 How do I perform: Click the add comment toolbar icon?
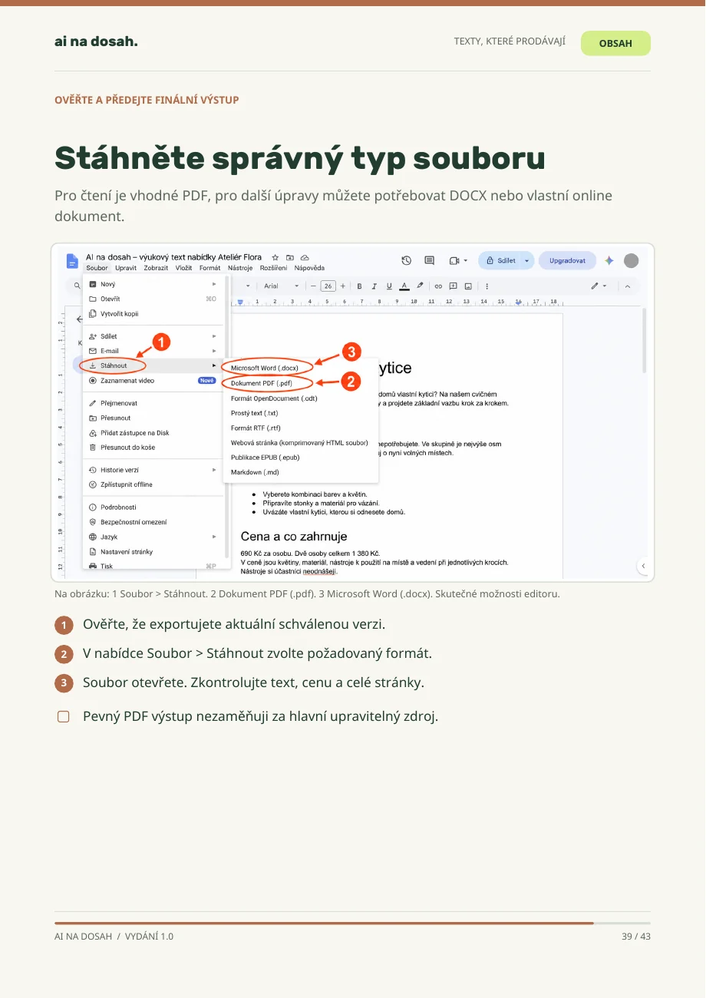(454, 286)
